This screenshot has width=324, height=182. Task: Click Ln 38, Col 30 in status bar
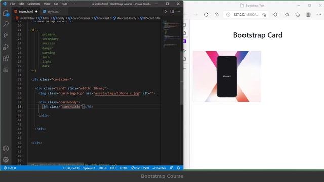71,168
